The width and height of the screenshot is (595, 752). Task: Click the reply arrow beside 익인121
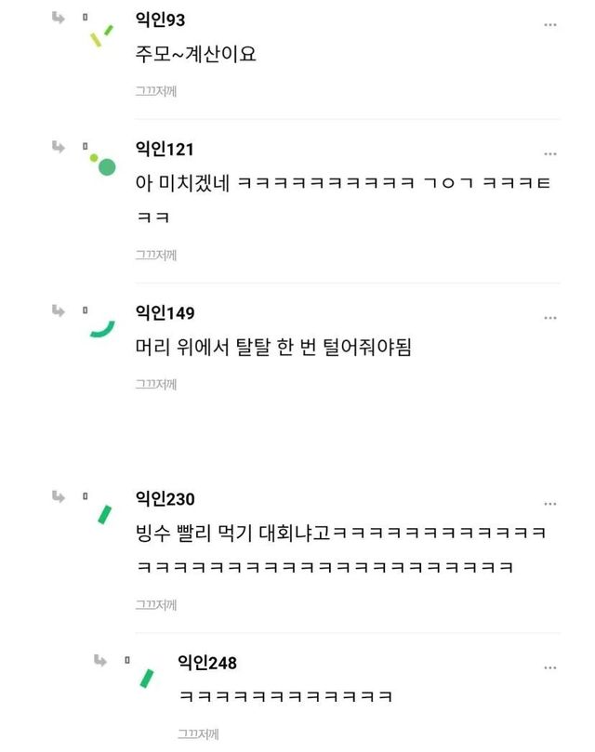[x=58, y=147]
